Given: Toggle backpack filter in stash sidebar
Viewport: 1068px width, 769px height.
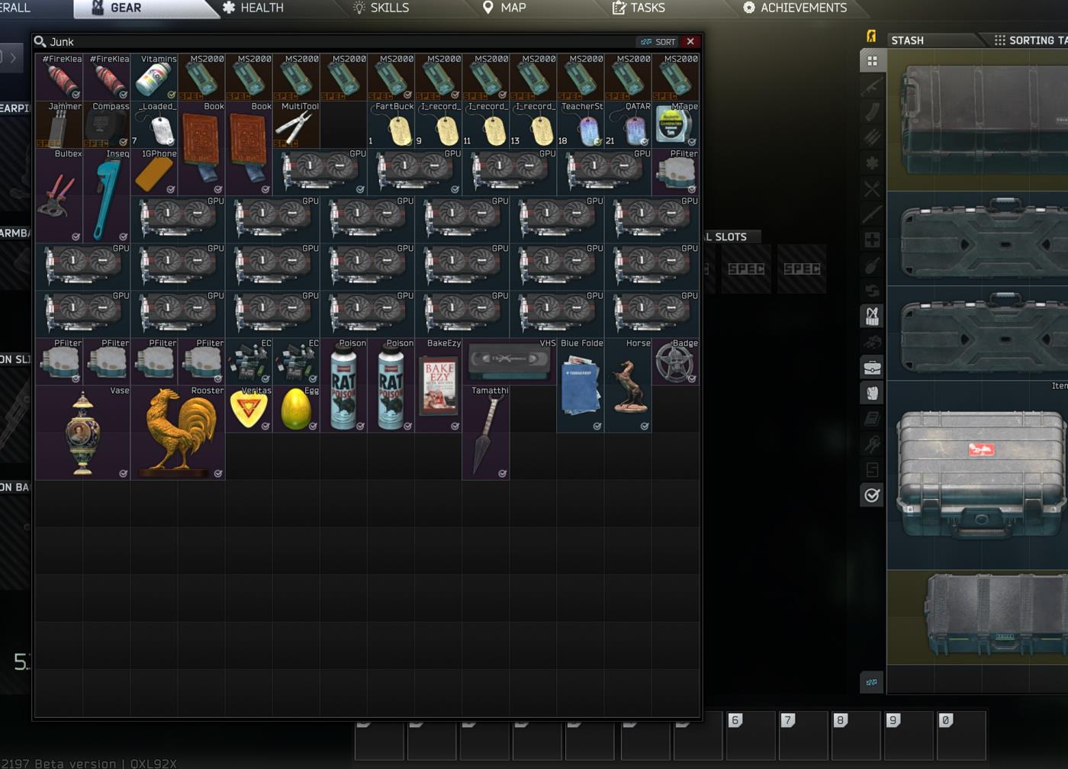Looking at the screenshot, I should pyautogui.click(x=872, y=393).
